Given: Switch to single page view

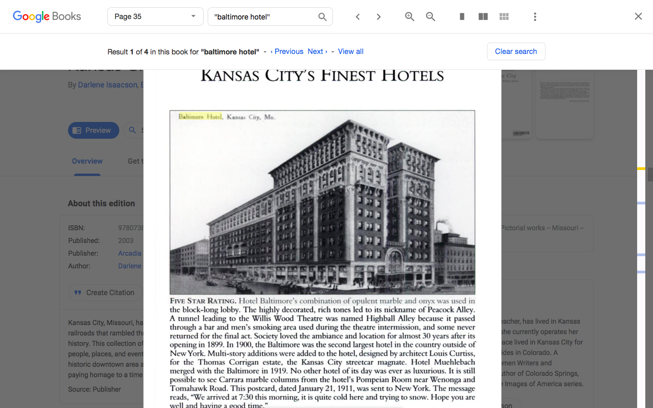Looking at the screenshot, I should (462, 17).
